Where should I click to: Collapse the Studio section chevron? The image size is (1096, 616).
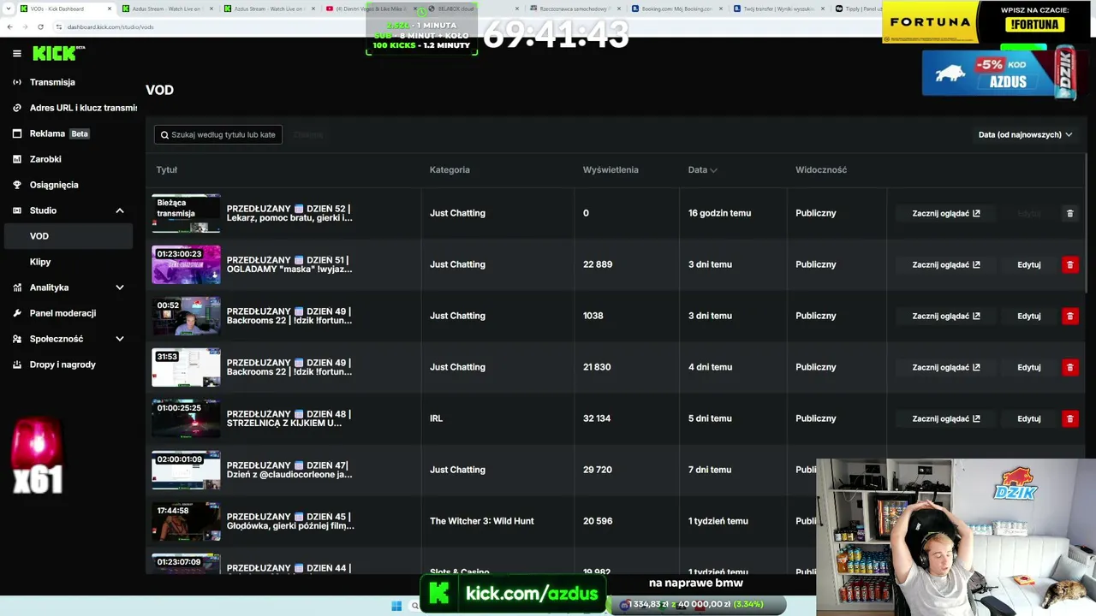[120, 210]
